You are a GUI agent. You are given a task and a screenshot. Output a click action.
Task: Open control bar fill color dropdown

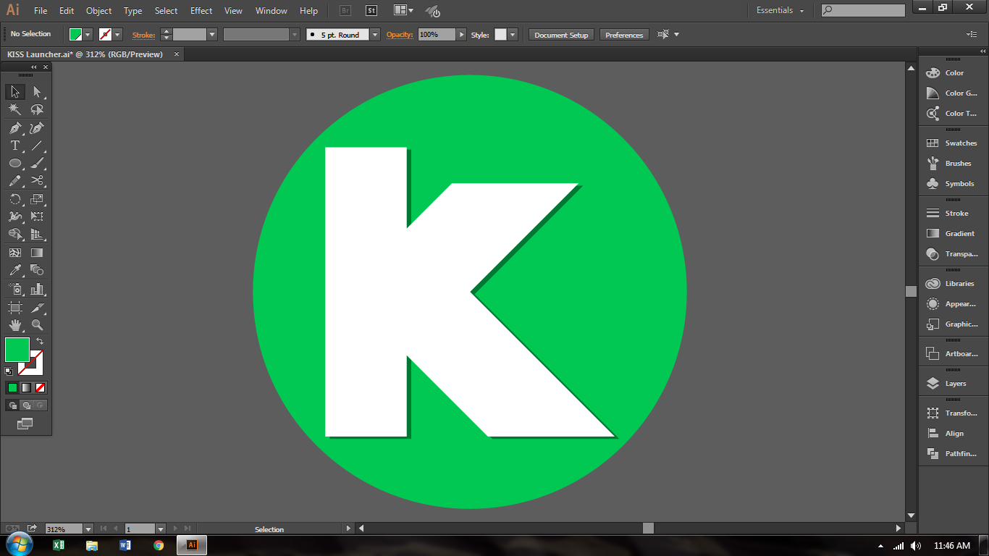click(x=88, y=35)
